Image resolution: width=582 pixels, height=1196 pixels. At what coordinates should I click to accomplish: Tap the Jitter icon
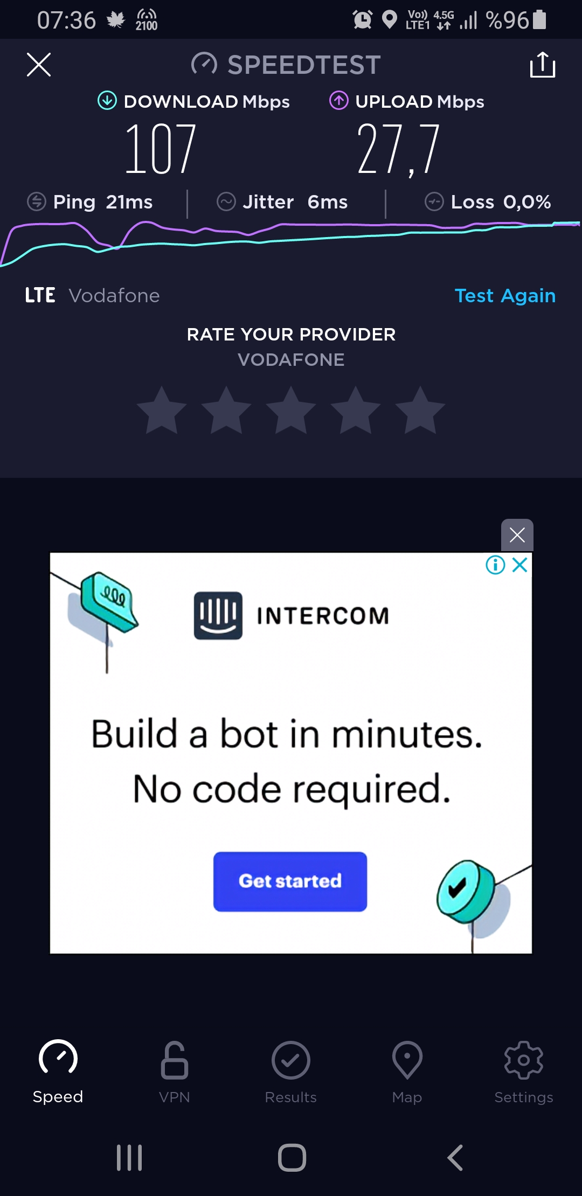(x=226, y=202)
